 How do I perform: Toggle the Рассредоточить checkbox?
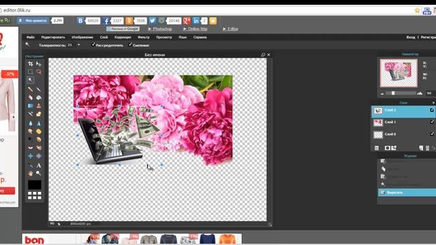(93, 44)
